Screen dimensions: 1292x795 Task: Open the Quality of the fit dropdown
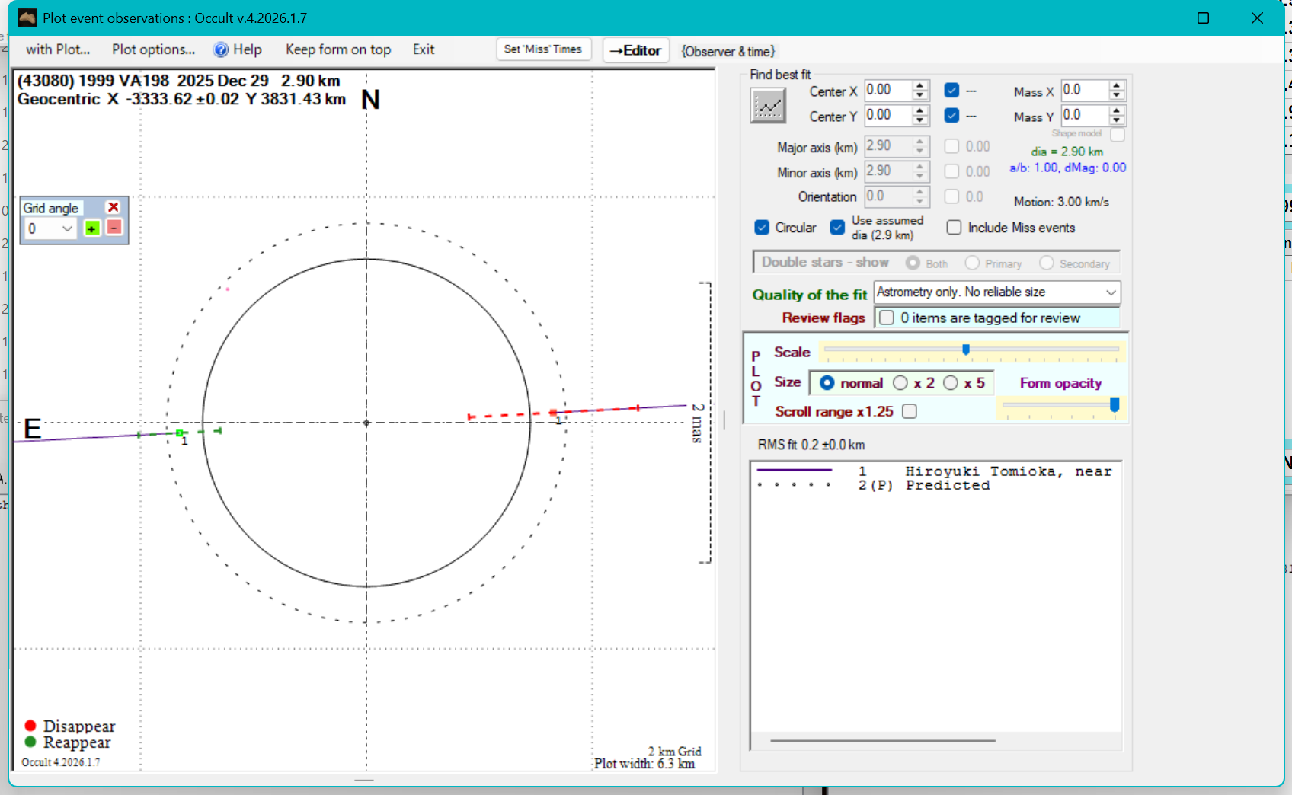(x=1111, y=292)
